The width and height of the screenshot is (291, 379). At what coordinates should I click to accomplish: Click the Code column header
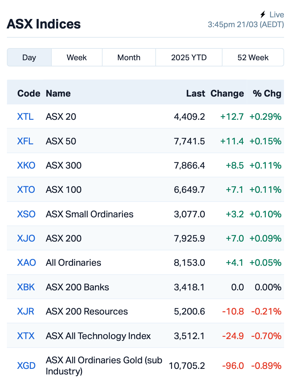click(29, 94)
